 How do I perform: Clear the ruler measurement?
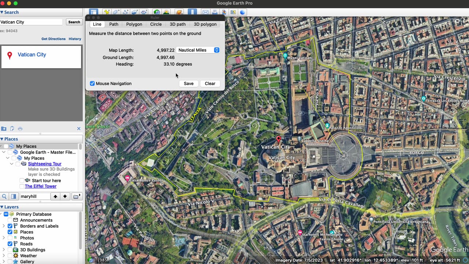click(x=210, y=84)
